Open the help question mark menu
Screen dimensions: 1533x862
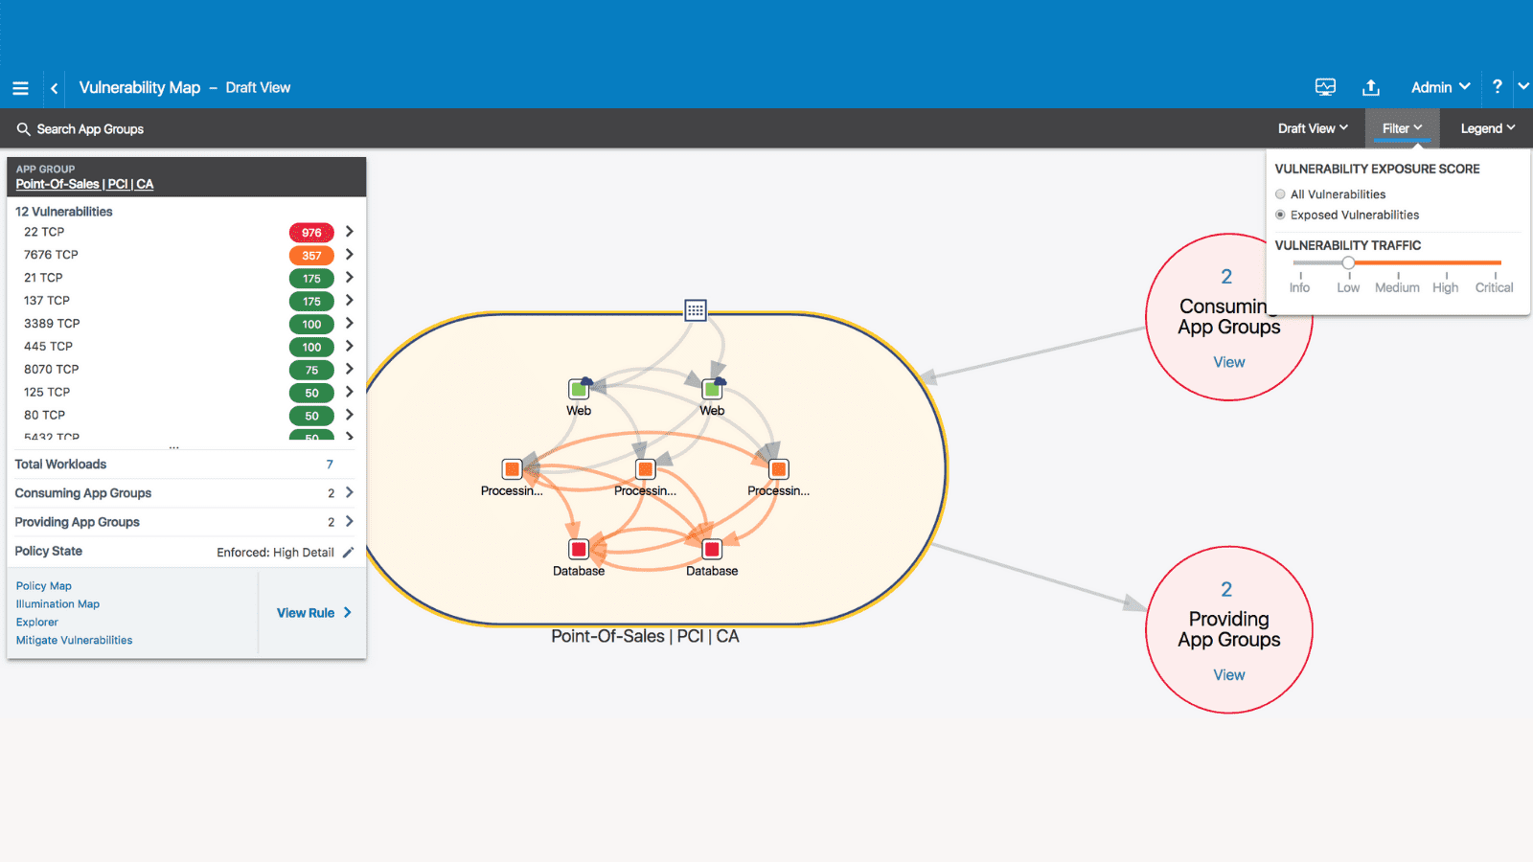coord(1497,87)
